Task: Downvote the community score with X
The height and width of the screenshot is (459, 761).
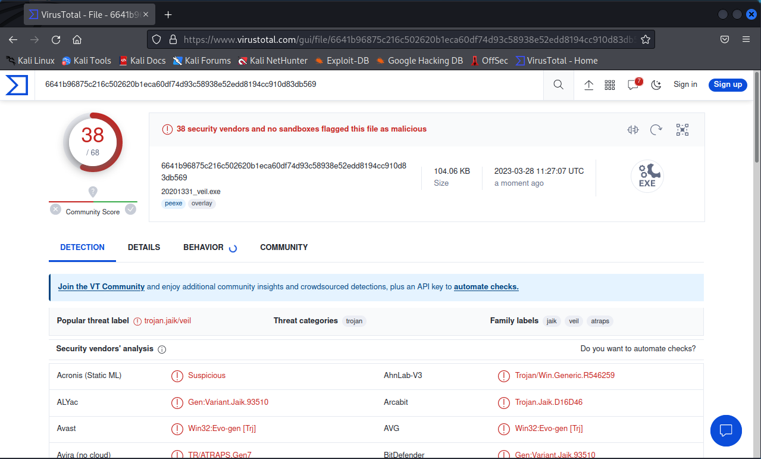Action: tap(55, 209)
